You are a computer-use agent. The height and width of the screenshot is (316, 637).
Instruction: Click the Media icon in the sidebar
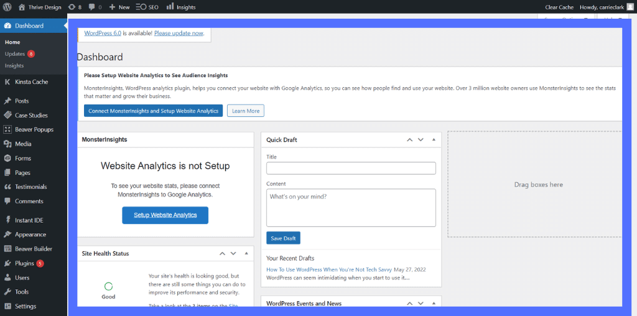click(7, 144)
